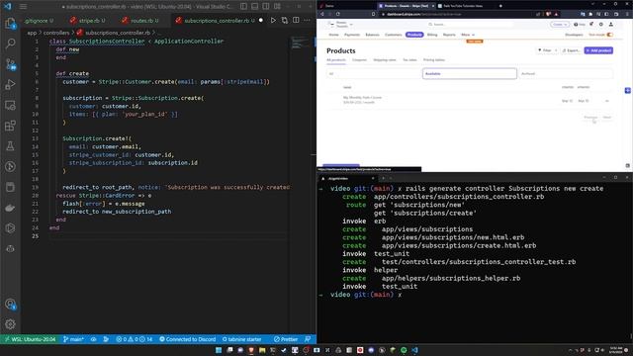Split the VS Code editor right
633x356 pixels.
click(x=296, y=20)
